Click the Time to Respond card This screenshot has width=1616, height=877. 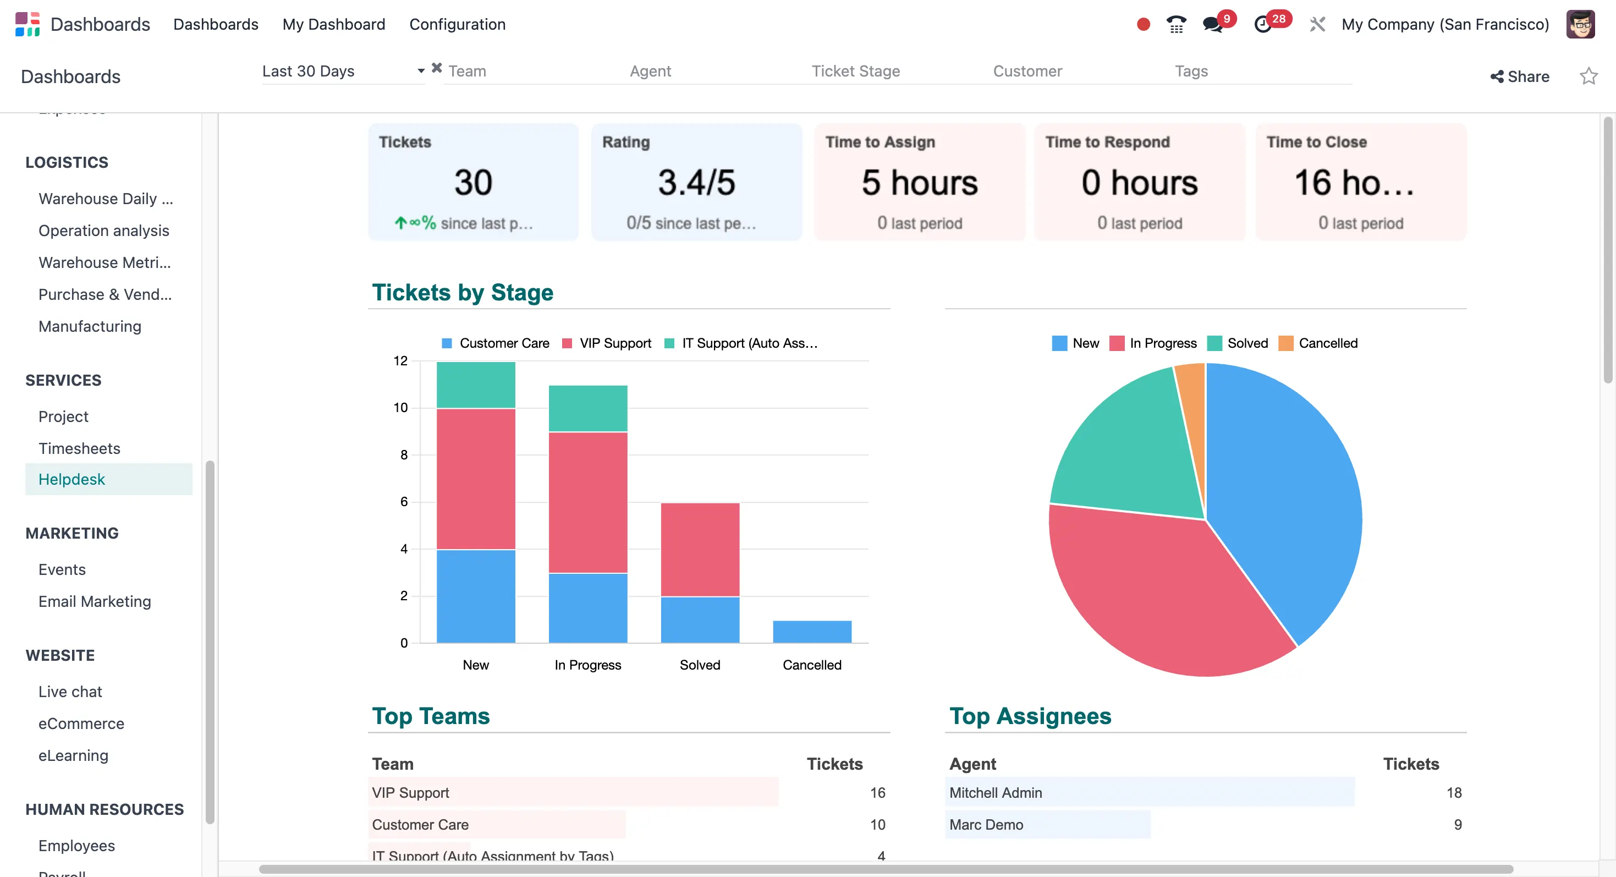(1140, 182)
